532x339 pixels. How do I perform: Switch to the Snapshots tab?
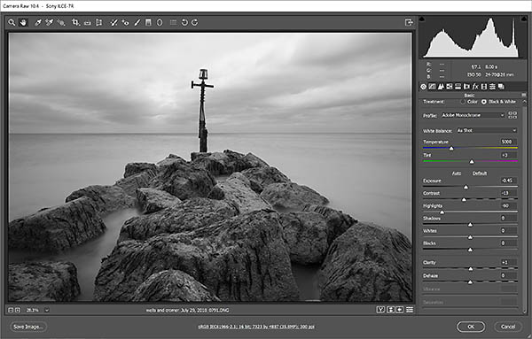pos(501,87)
